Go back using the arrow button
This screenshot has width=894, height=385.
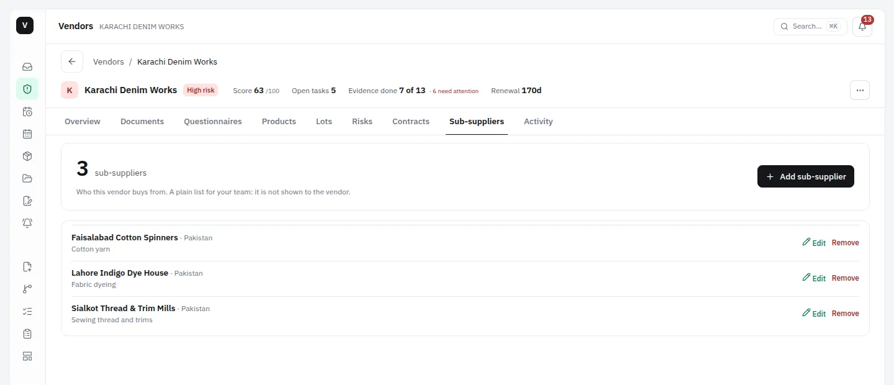pyautogui.click(x=72, y=61)
